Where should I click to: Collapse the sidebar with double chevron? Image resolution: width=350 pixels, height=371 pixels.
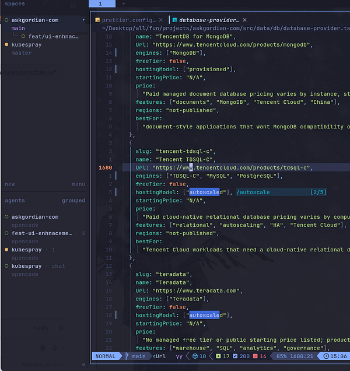pos(83,365)
